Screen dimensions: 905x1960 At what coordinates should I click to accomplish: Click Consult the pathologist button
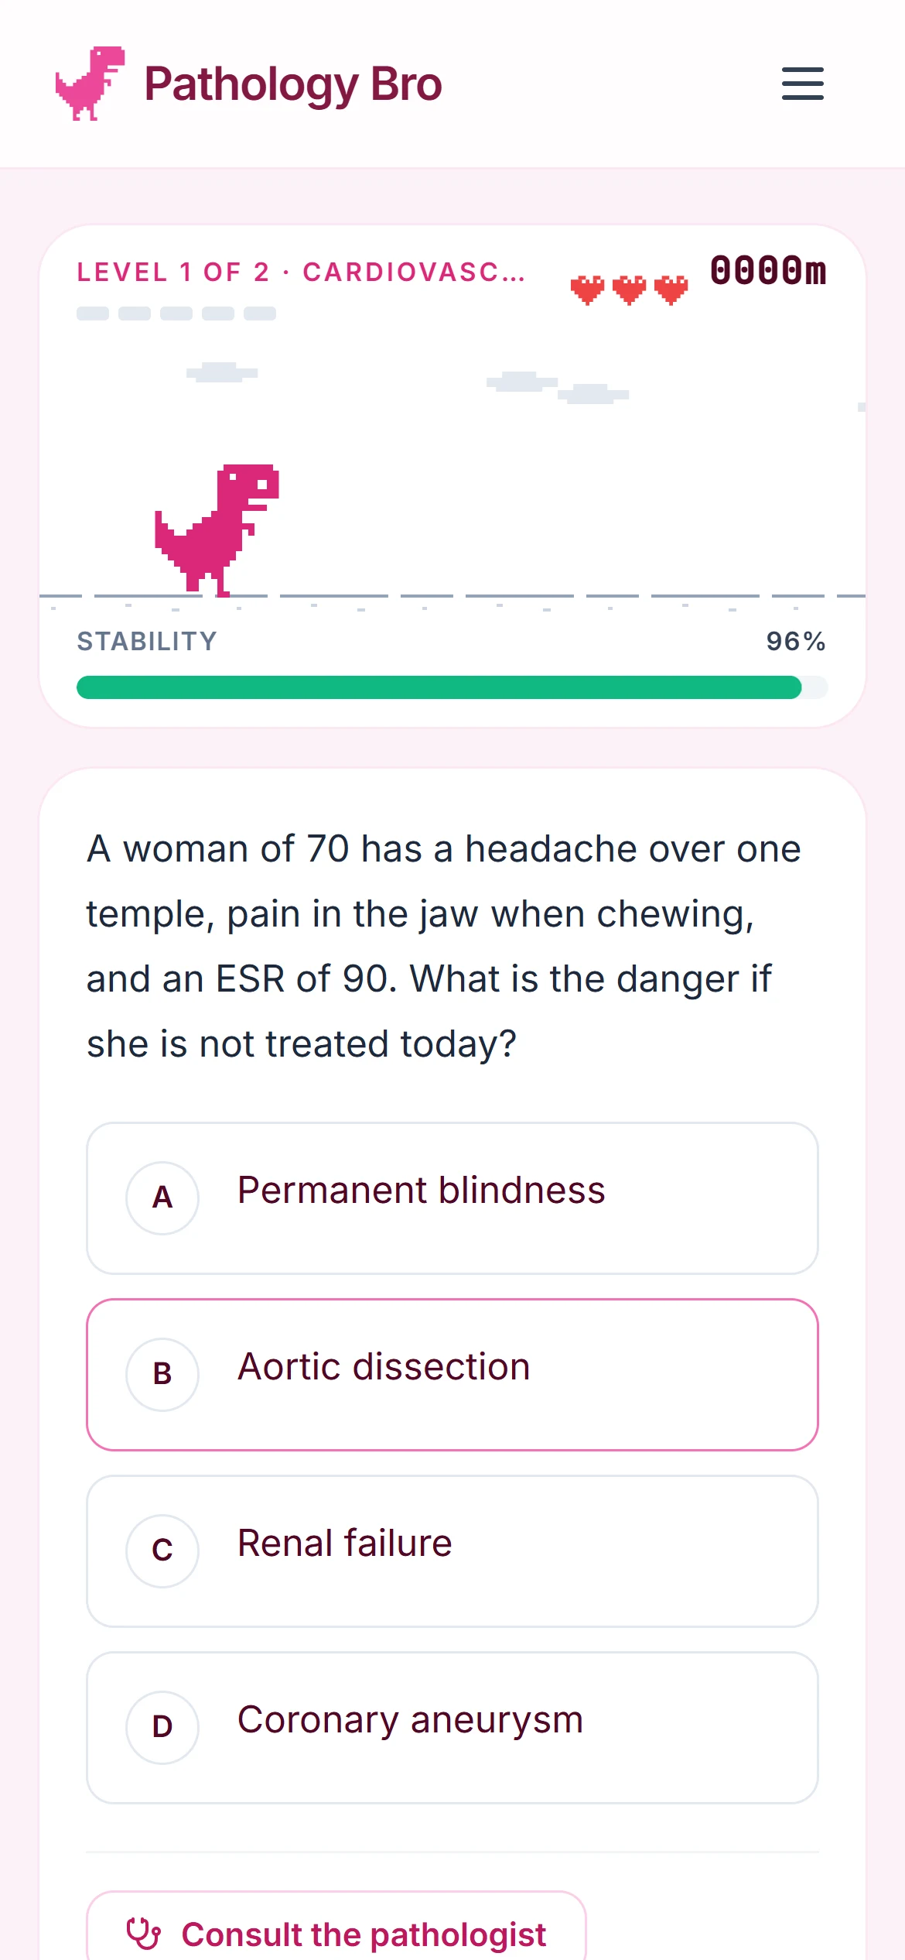pos(336,1927)
